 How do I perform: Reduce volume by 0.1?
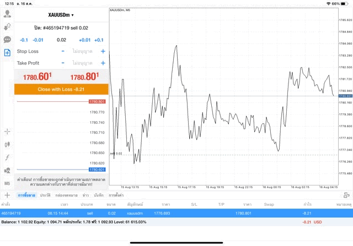tap(24, 40)
